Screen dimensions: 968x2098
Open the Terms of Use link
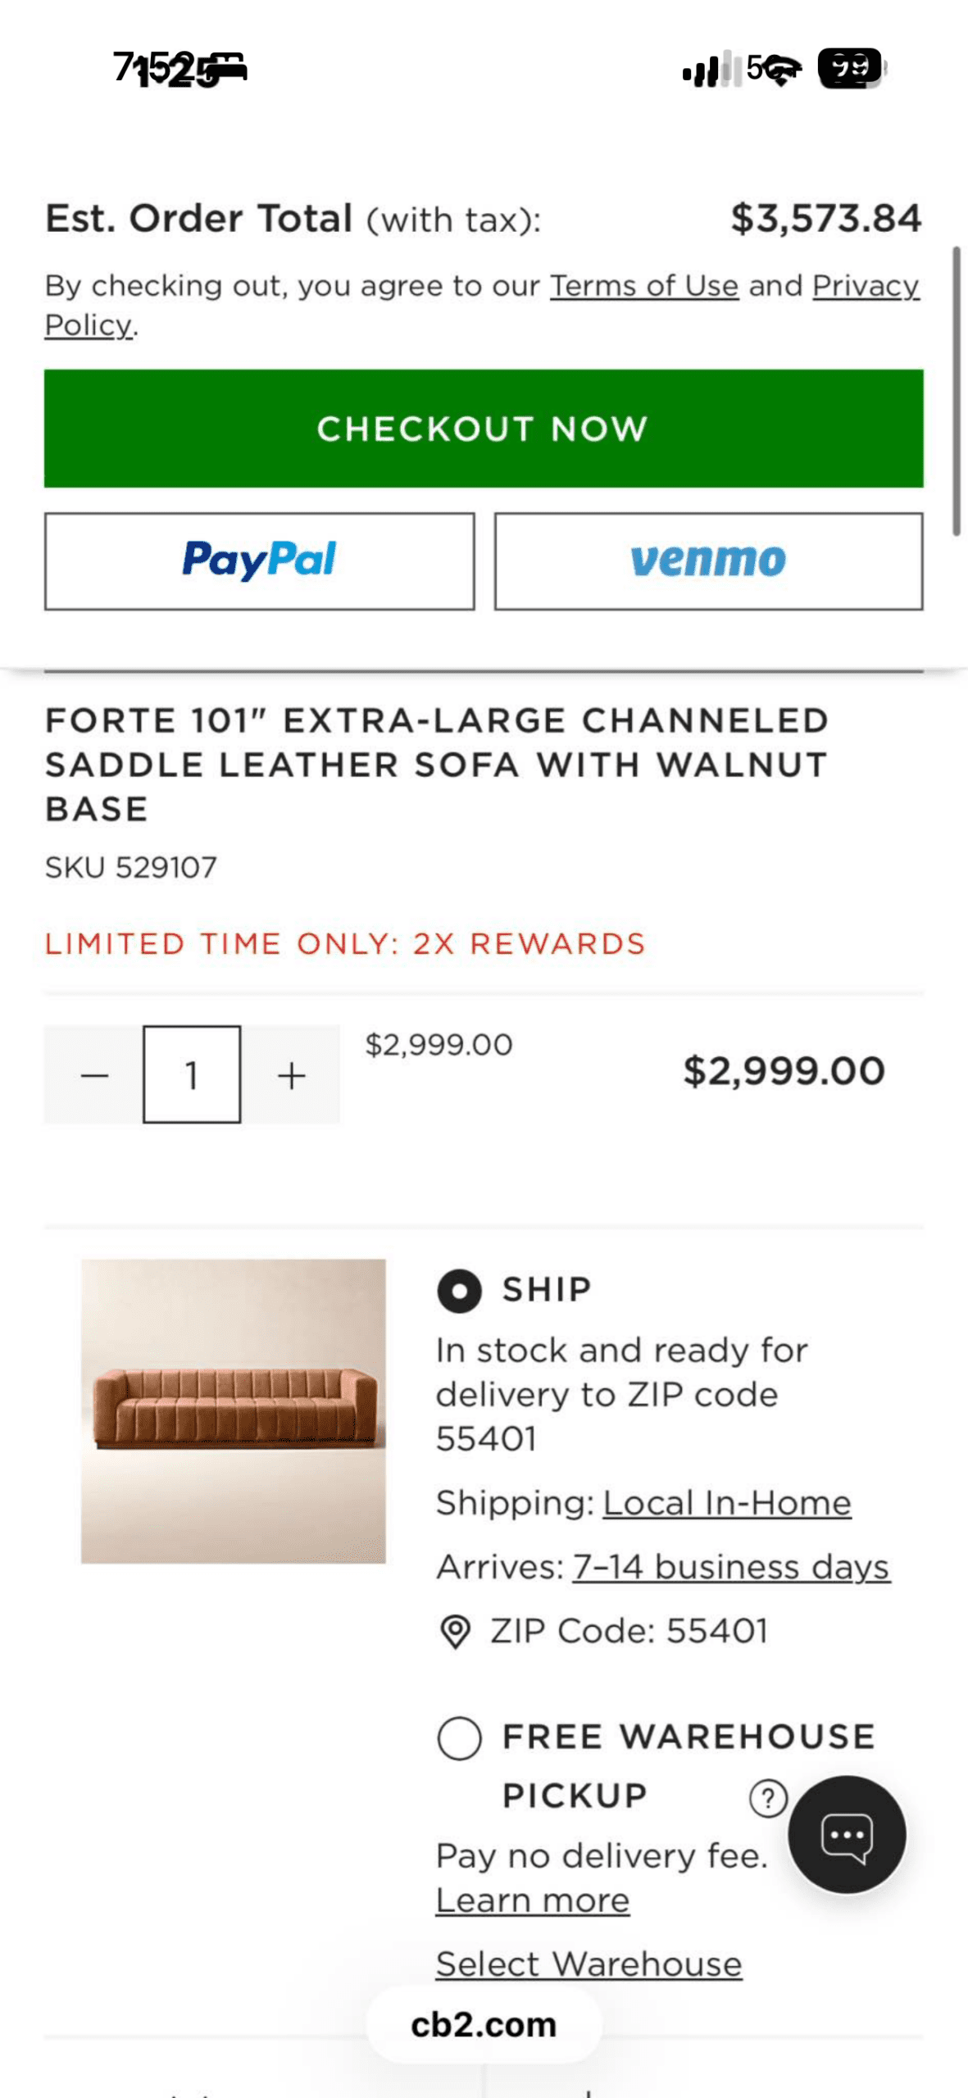[644, 286]
